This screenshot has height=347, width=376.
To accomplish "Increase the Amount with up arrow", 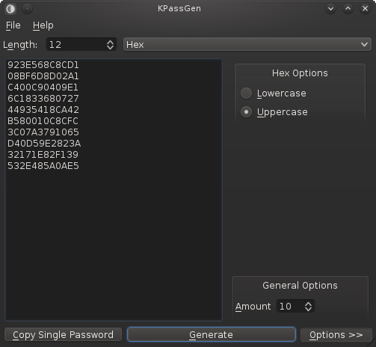I will pyautogui.click(x=308, y=304).
